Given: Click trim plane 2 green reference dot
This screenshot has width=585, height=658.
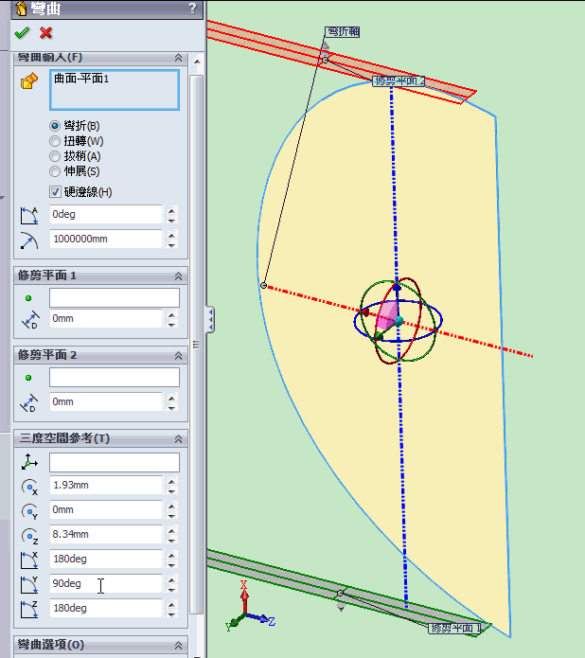Looking at the screenshot, I should [x=28, y=378].
